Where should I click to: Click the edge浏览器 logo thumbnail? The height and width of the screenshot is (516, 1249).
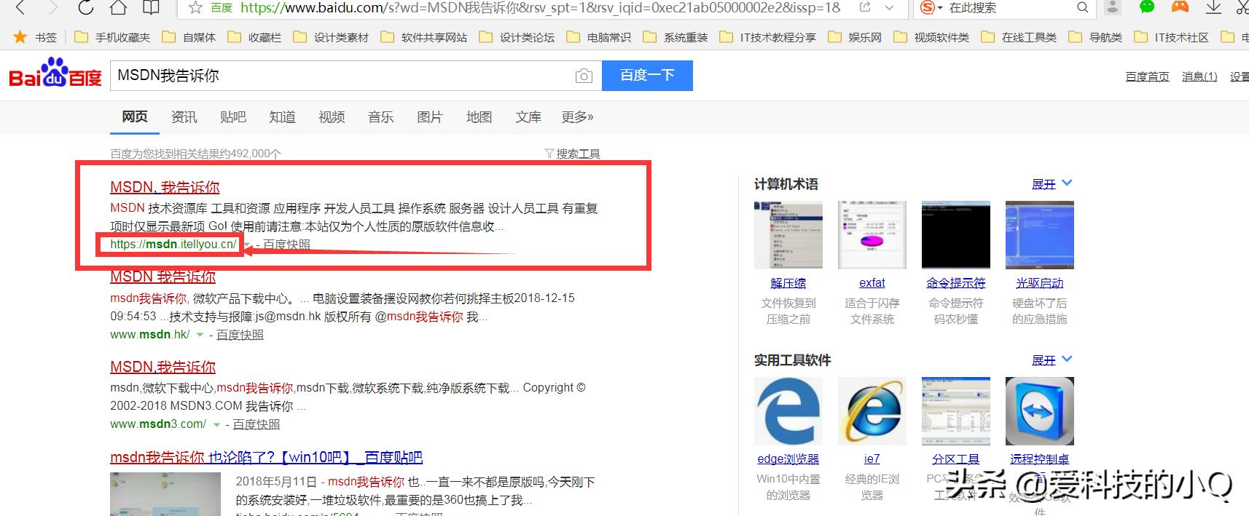coord(788,411)
